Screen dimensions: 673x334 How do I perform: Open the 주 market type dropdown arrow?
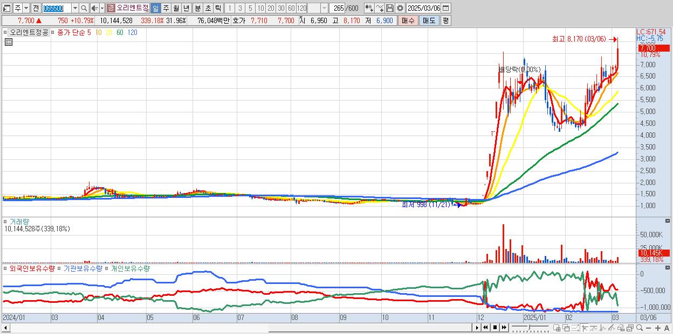click(x=26, y=8)
